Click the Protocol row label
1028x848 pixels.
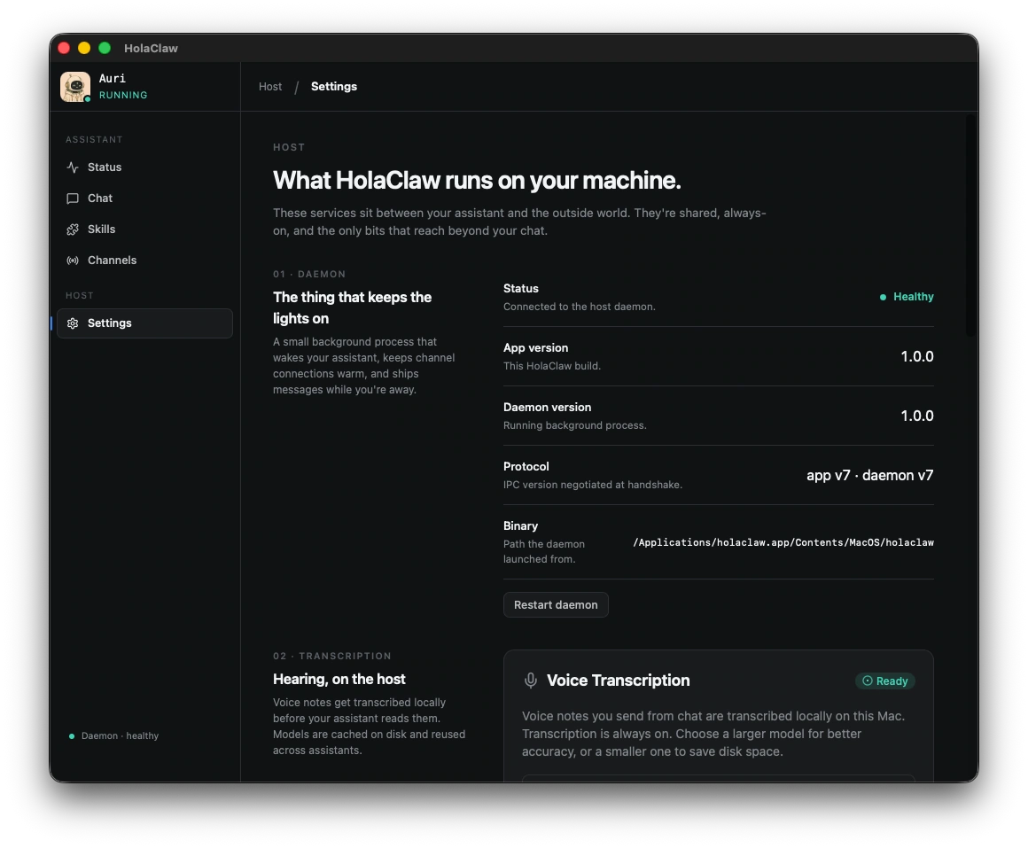(x=526, y=467)
